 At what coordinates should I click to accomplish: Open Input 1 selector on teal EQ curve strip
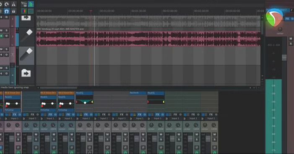86,119
